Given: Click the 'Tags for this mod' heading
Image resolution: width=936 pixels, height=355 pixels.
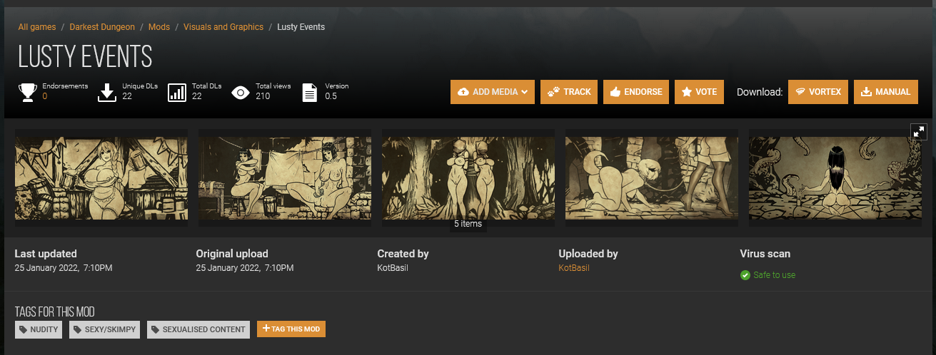Looking at the screenshot, I should point(55,312).
